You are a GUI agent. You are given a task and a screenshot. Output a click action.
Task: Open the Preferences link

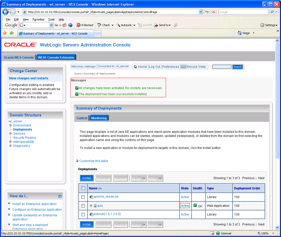171,67
